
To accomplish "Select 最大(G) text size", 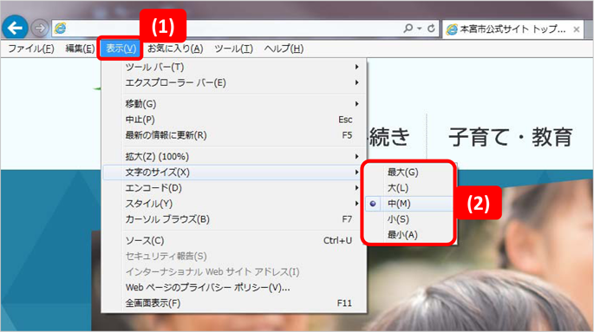I will (x=408, y=173).
